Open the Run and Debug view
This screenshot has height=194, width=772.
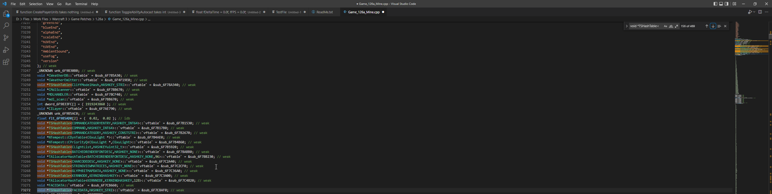pyautogui.click(x=6, y=50)
